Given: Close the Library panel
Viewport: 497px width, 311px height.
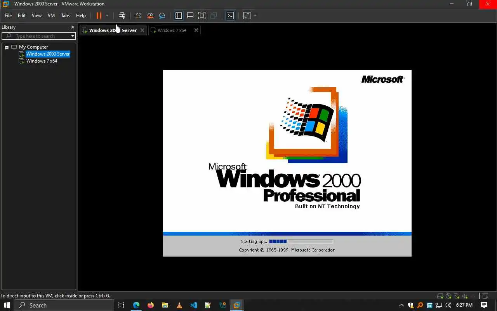Looking at the screenshot, I should (72, 27).
